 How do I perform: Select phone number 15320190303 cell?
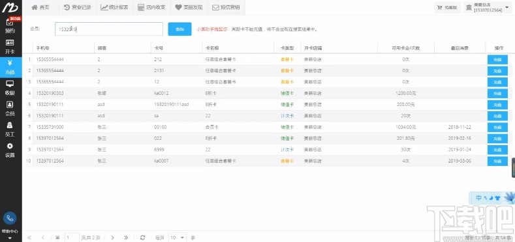tap(50, 93)
